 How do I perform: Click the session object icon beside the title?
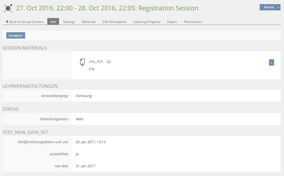pos(8,8)
